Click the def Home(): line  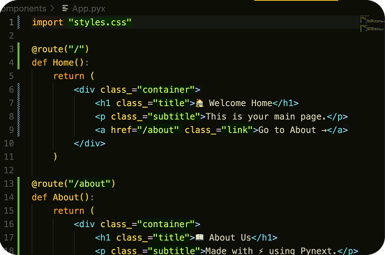tap(60, 63)
